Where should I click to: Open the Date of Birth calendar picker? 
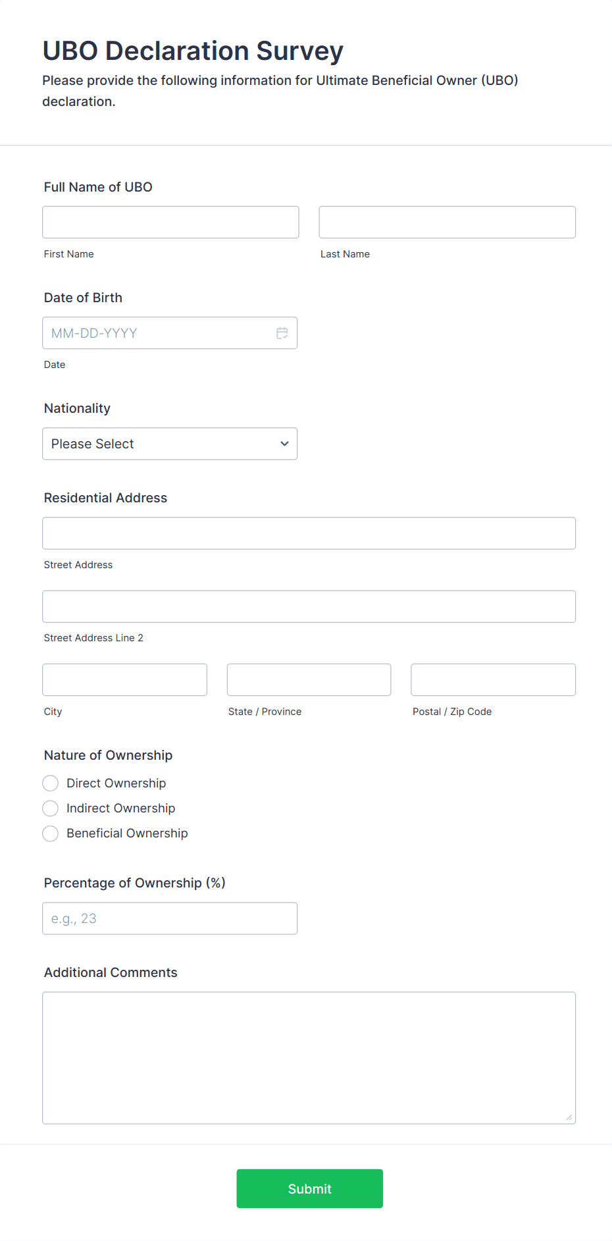pos(282,333)
